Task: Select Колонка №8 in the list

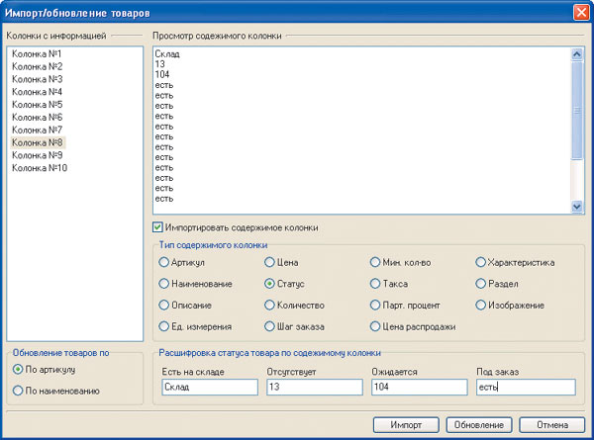Action: [38, 142]
